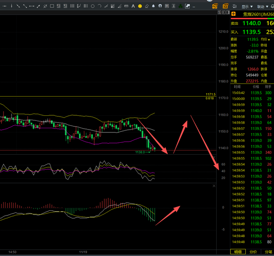Viewport: 274px width, 256px height.
Task: Select the arc drawing tool
Action: tap(99, 6)
